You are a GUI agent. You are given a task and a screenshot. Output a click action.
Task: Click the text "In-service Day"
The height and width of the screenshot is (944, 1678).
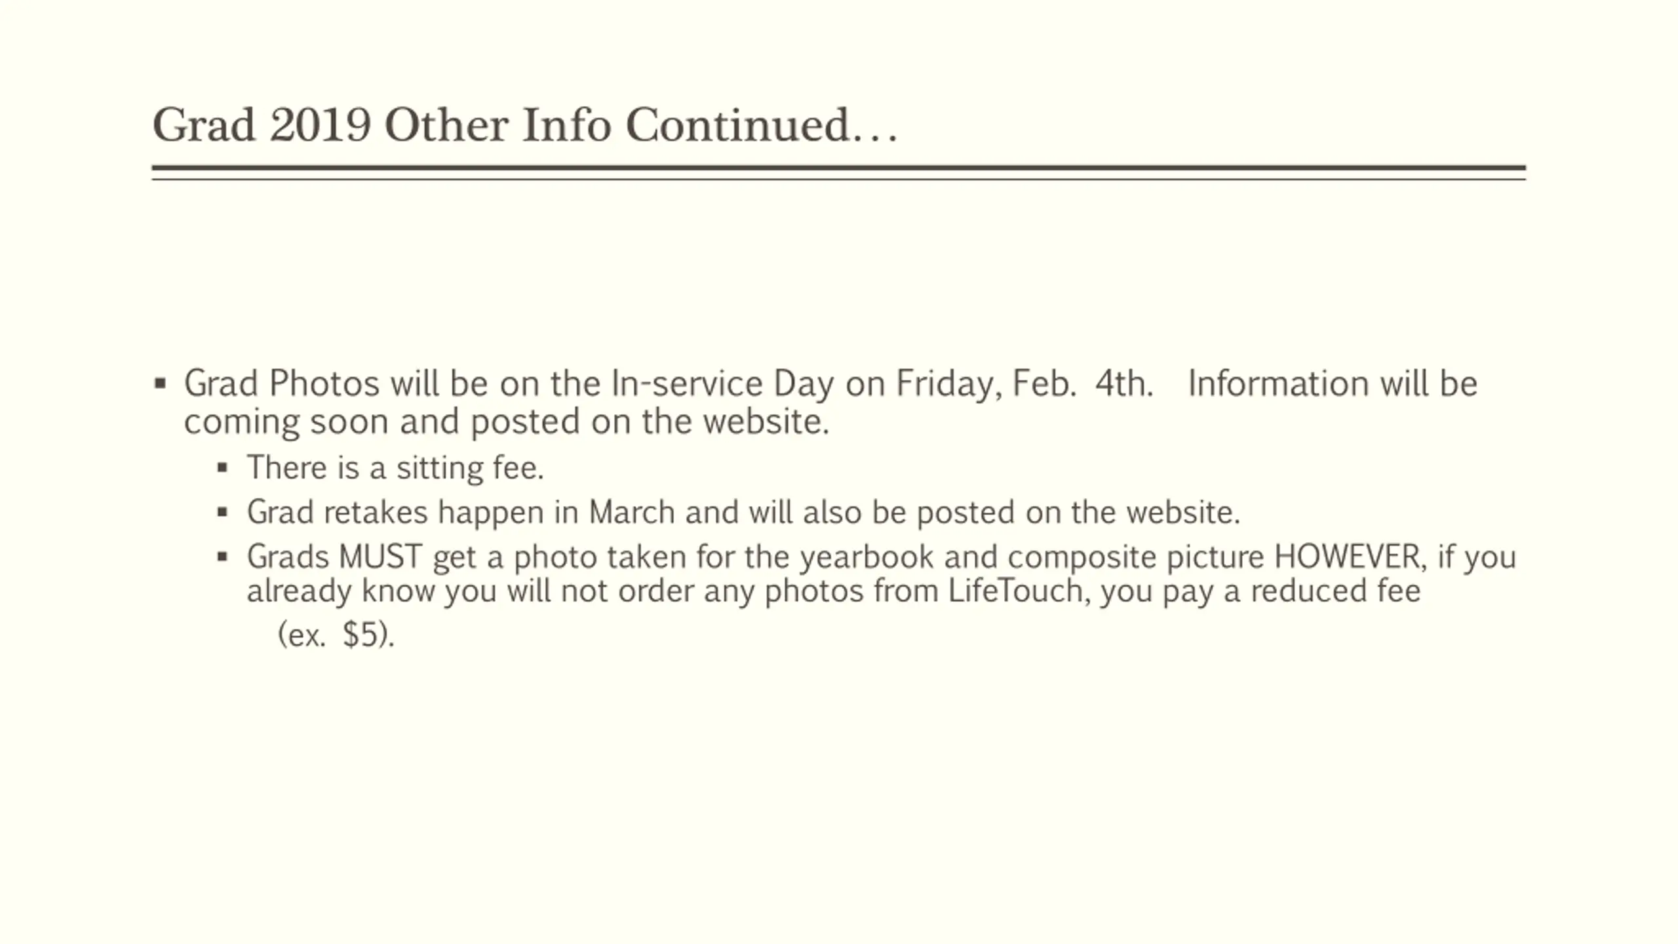[x=722, y=384]
